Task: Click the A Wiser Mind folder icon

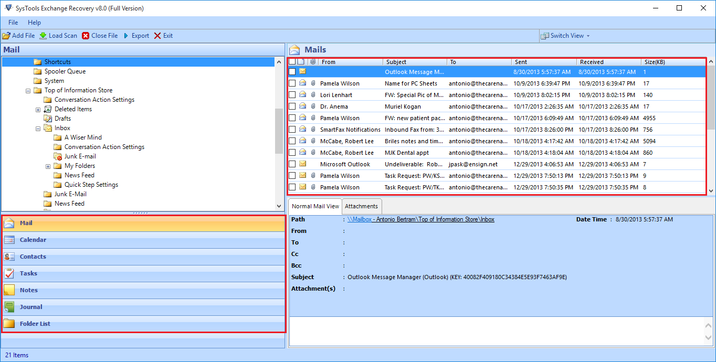Action: coord(58,137)
